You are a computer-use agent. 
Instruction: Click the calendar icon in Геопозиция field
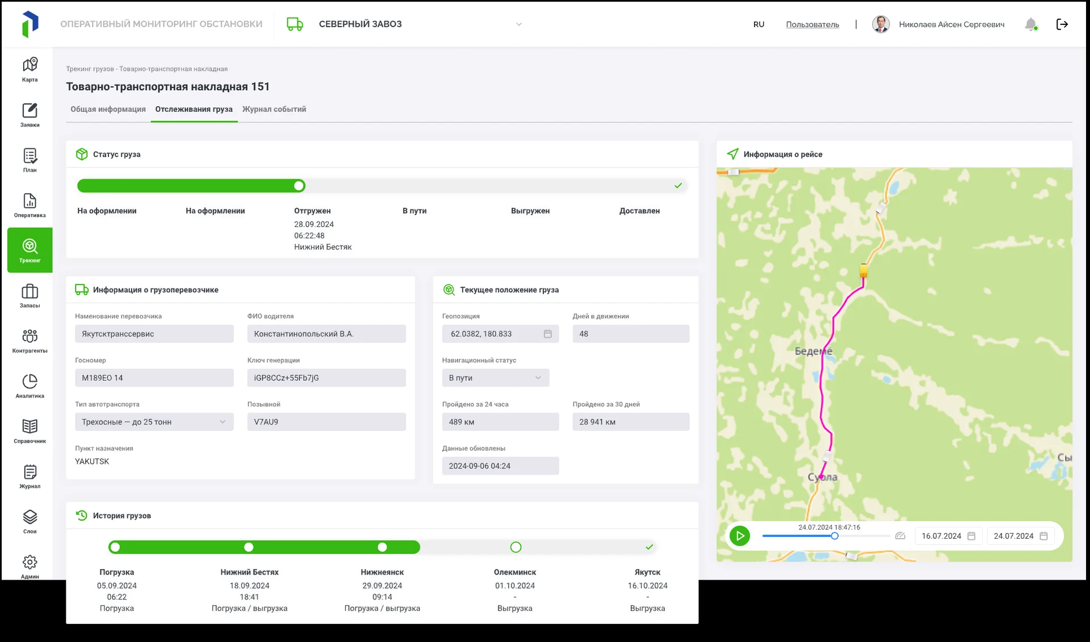[x=547, y=334]
